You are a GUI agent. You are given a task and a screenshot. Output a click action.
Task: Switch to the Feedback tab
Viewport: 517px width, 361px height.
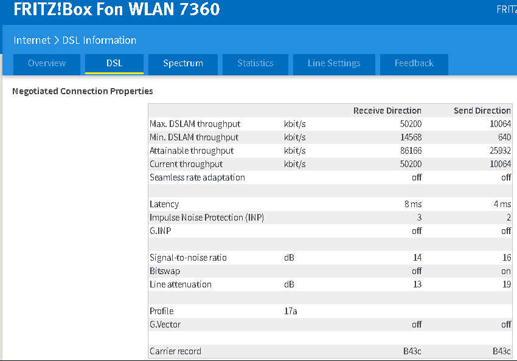click(414, 63)
